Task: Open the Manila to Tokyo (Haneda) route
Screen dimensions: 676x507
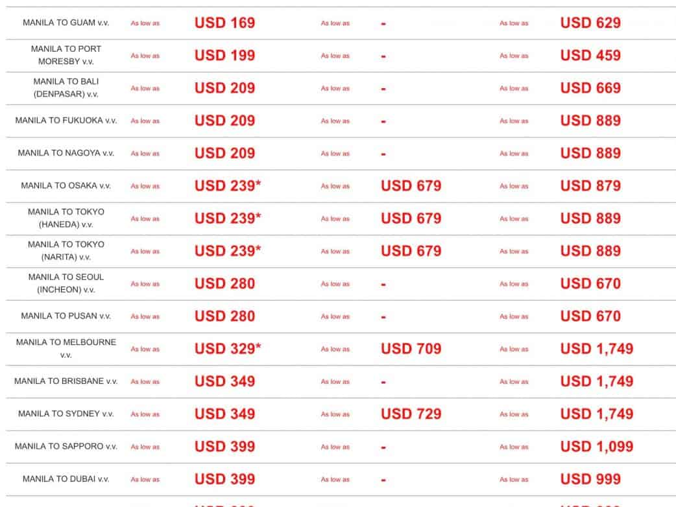Action: [66, 218]
